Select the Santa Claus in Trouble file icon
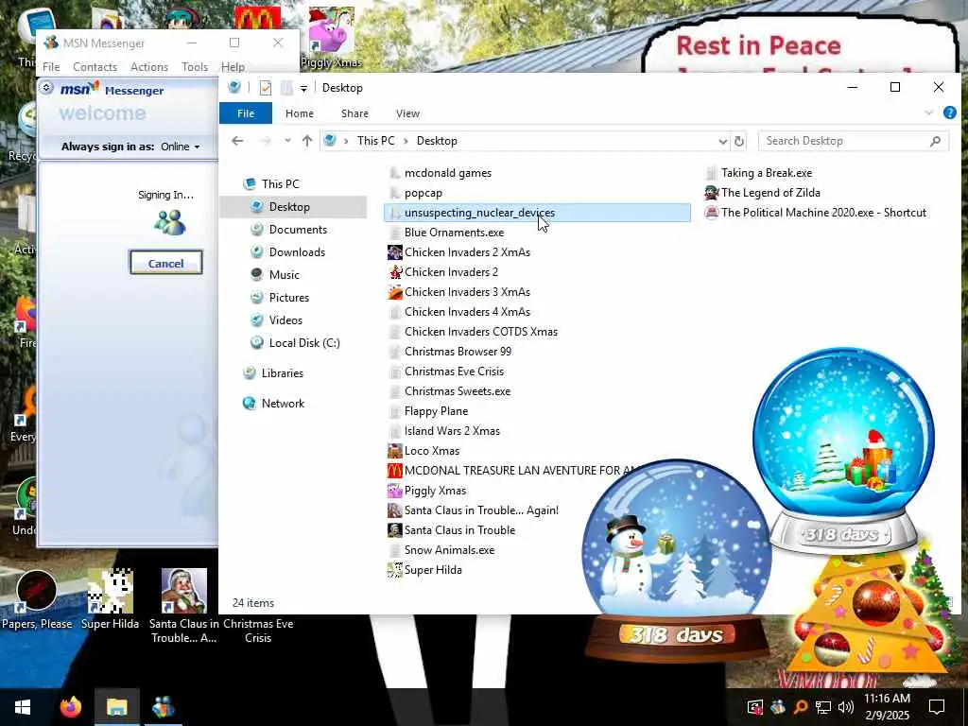The width and height of the screenshot is (968, 726). point(394,529)
